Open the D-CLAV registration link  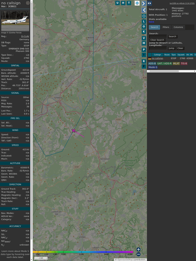coord(25,36)
